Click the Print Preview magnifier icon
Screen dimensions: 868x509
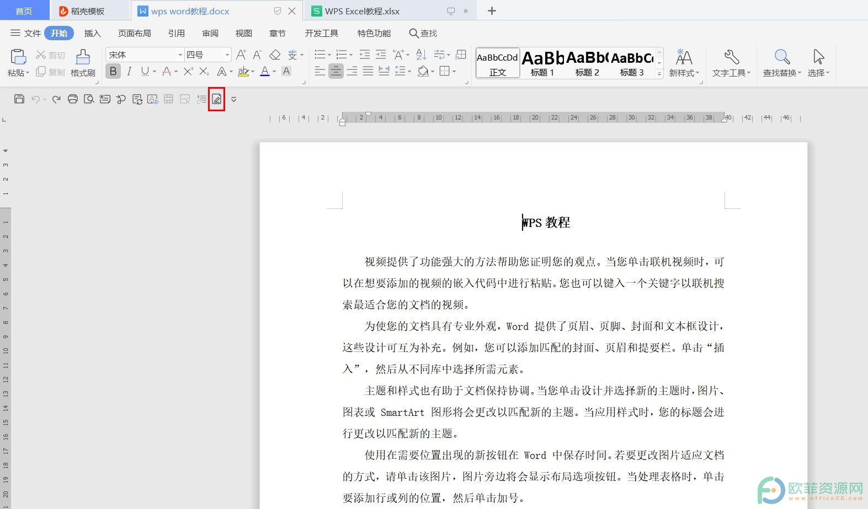89,99
